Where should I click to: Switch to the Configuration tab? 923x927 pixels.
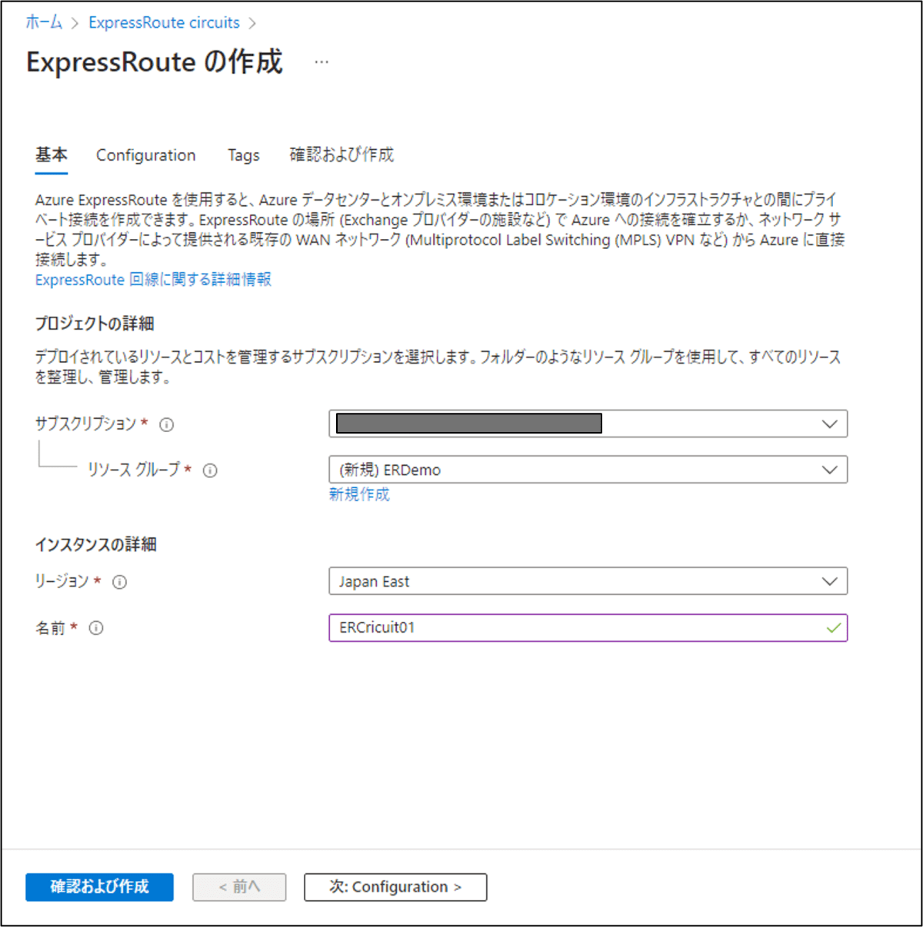click(145, 155)
